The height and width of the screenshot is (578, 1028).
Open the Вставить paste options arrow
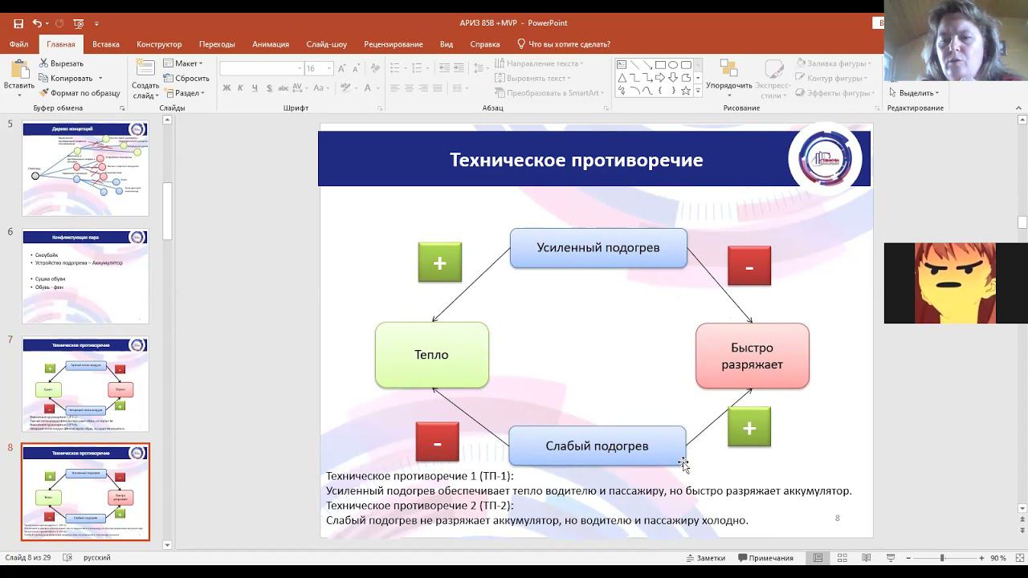click(19, 95)
